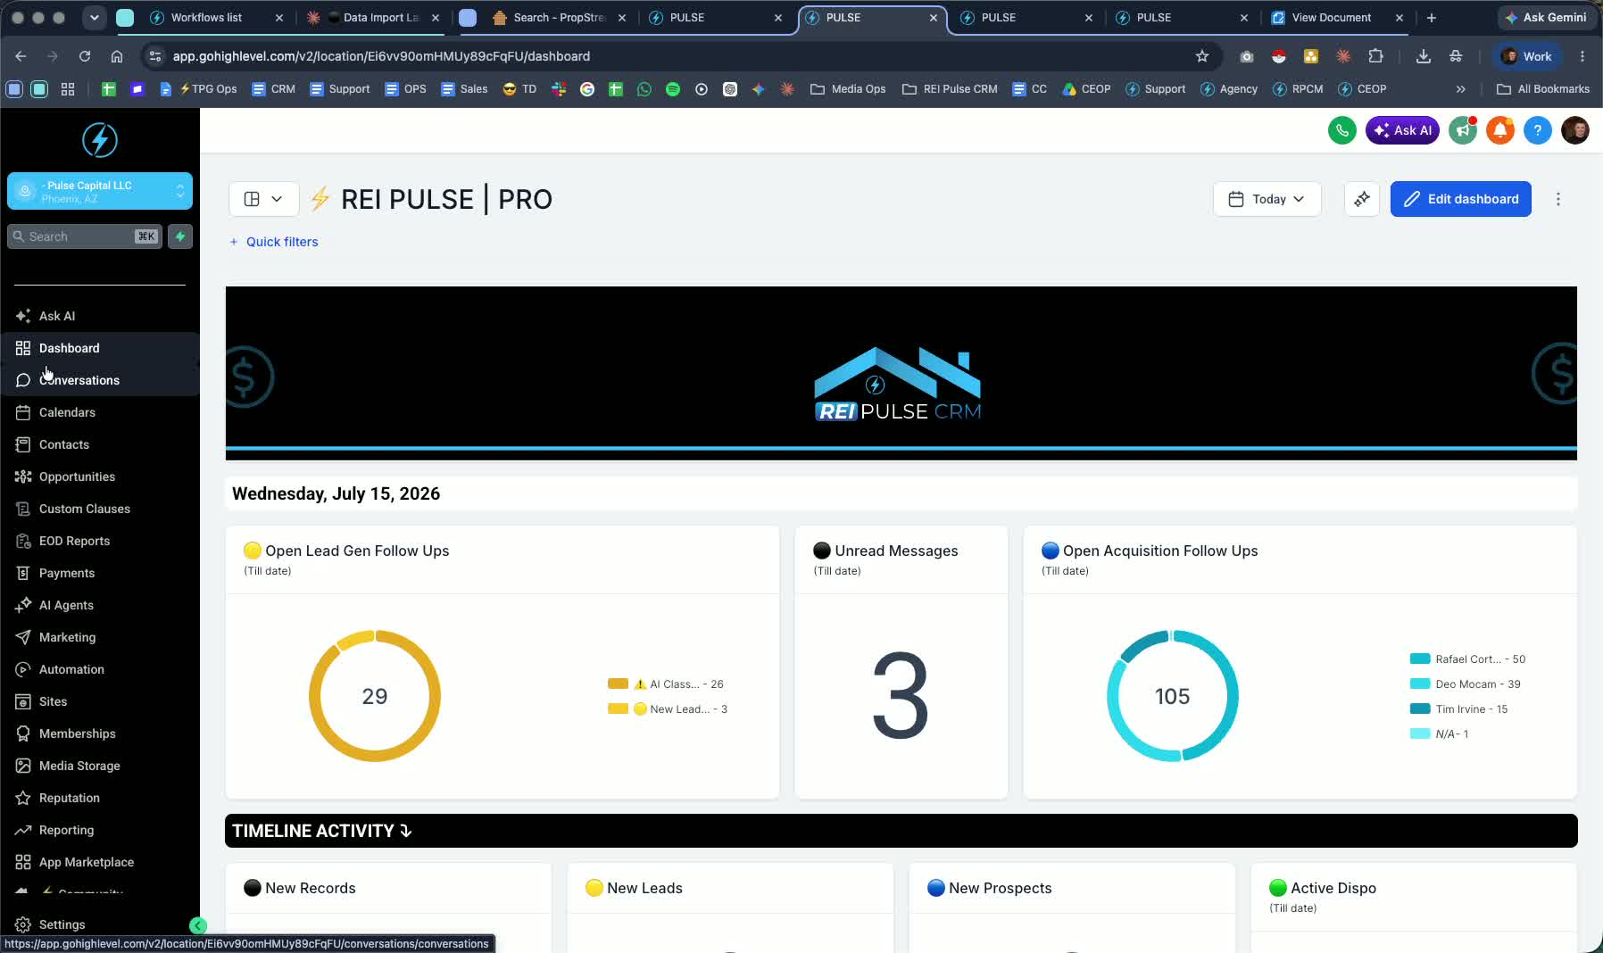Reload the page in the browser

pos(85,56)
